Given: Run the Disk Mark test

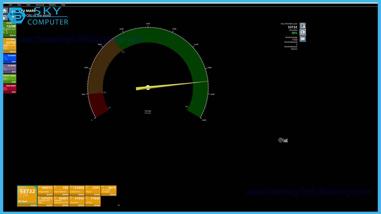Looking at the screenshot, I should pyautogui.click(x=14, y=92).
